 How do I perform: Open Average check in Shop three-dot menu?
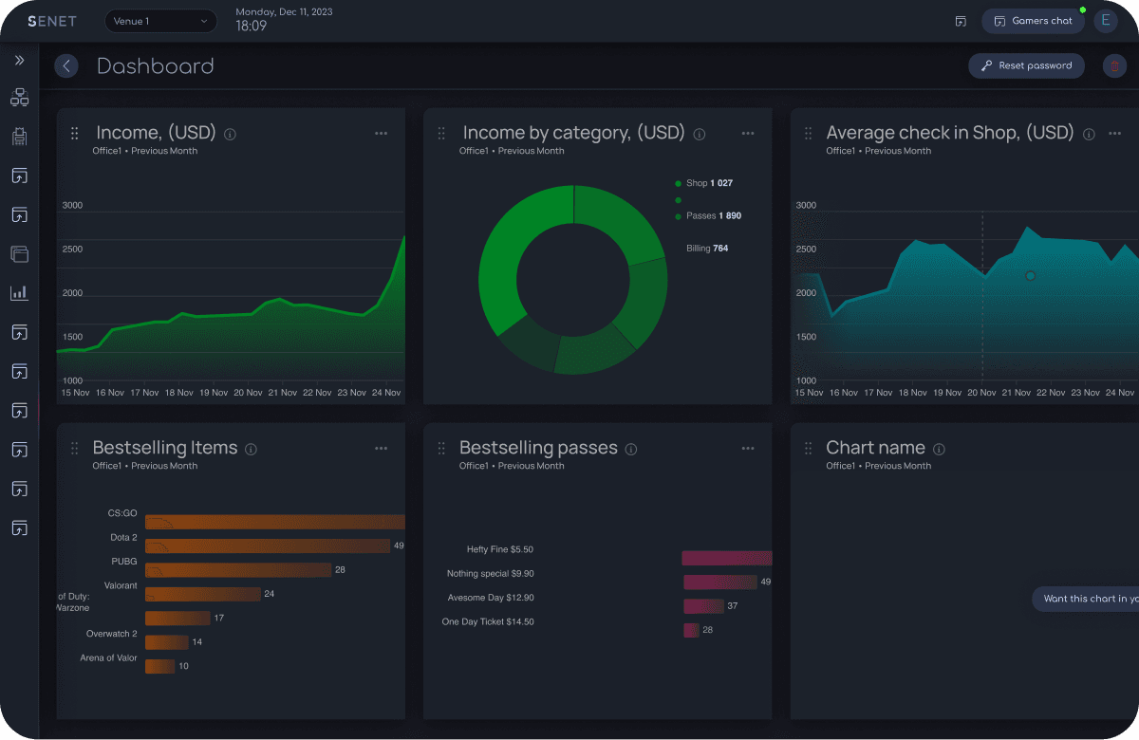tap(1114, 134)
